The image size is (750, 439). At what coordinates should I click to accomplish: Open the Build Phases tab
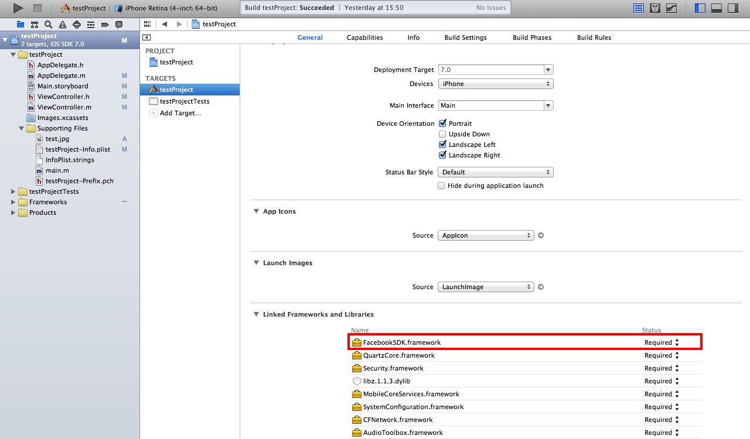532,37
